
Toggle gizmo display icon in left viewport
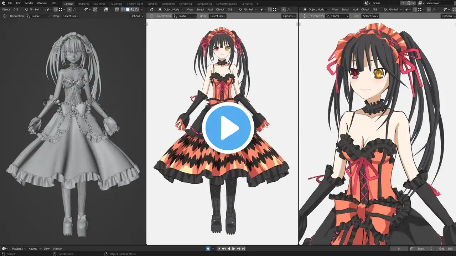95,10
